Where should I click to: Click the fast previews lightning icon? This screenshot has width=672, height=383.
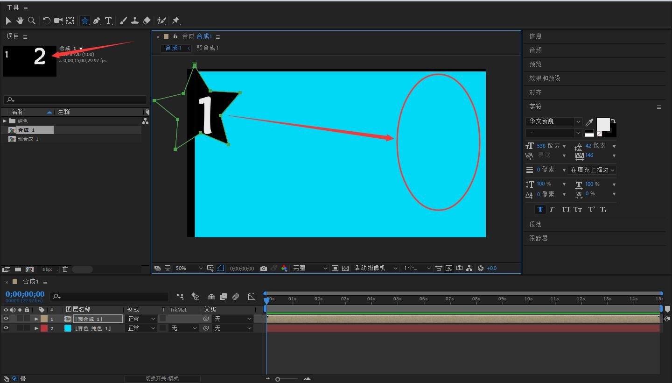pyautogui.click(x=449, y=268)
